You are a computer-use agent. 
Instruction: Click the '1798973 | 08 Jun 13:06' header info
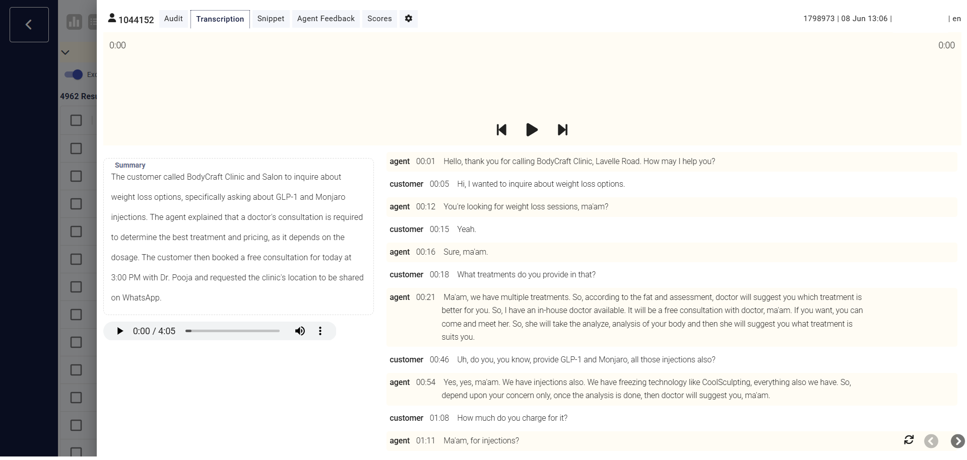click(x=848, y=19)
